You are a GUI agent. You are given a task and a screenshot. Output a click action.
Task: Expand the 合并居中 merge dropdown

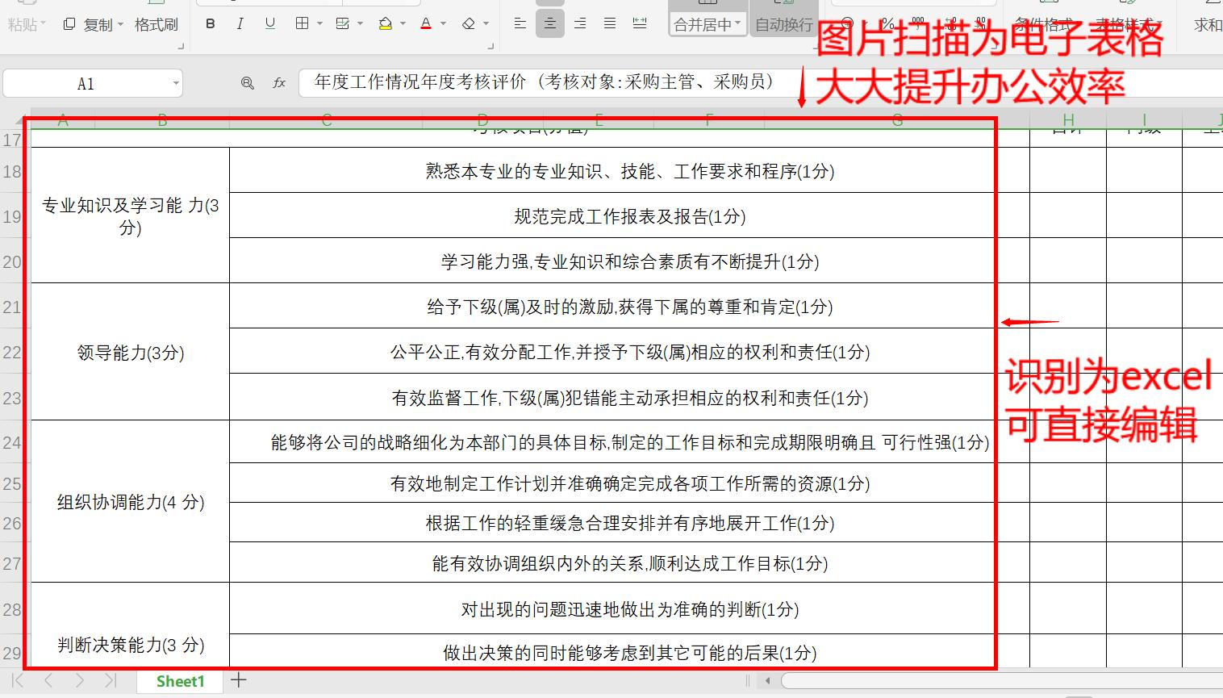(x=738, y=25)
